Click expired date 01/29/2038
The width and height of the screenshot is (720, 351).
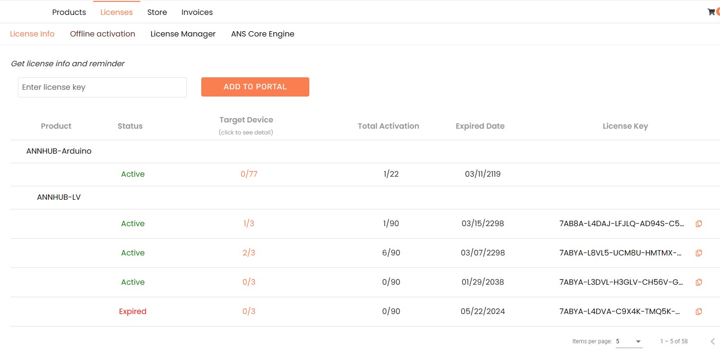point(483,282)
